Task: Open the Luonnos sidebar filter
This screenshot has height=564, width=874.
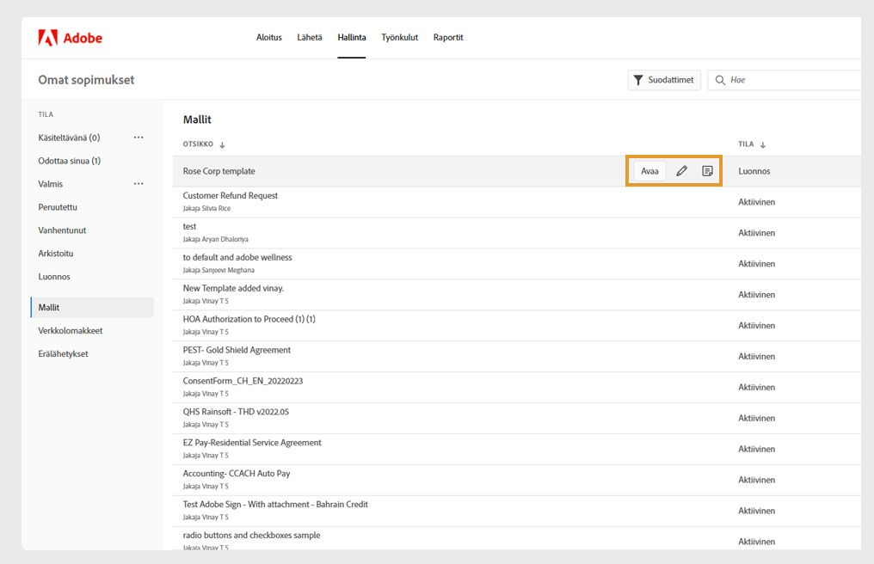Action: click(54, 277)
